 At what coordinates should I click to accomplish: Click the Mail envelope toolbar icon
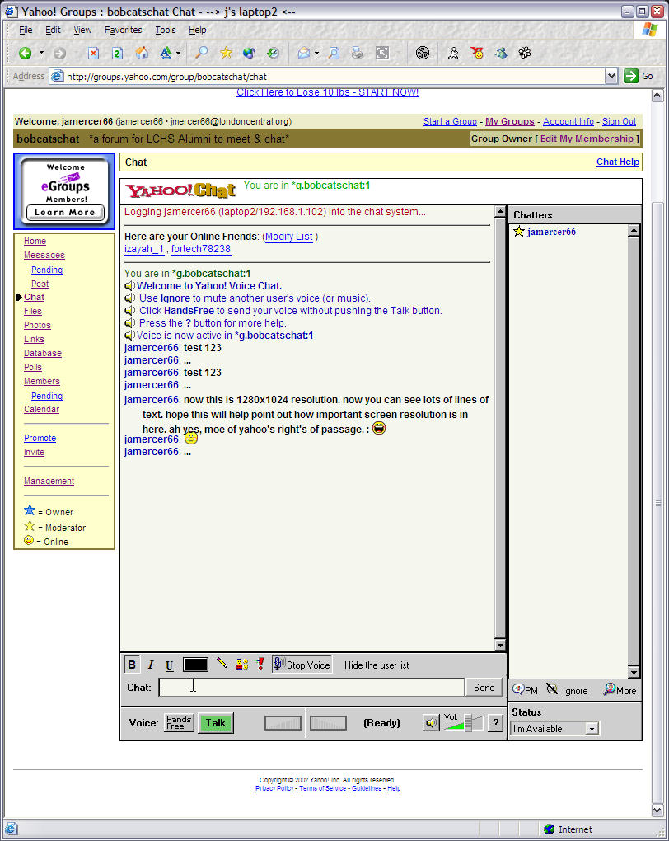point(304,53)
